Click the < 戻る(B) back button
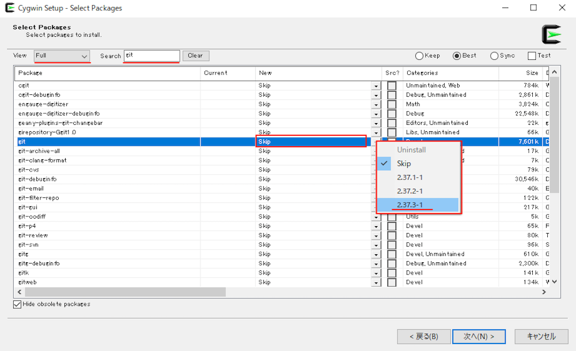This screenshot has height=351, width=576. point(423,336)
